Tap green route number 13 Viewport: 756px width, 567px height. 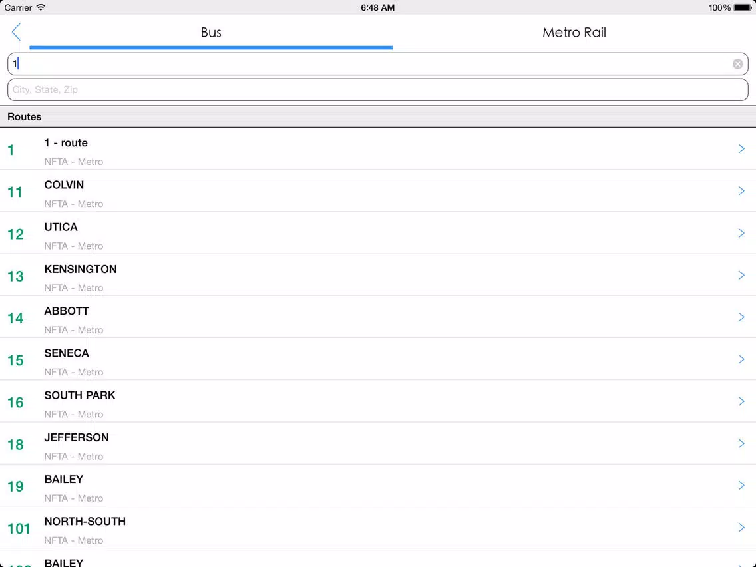click(x=15, y=276)
